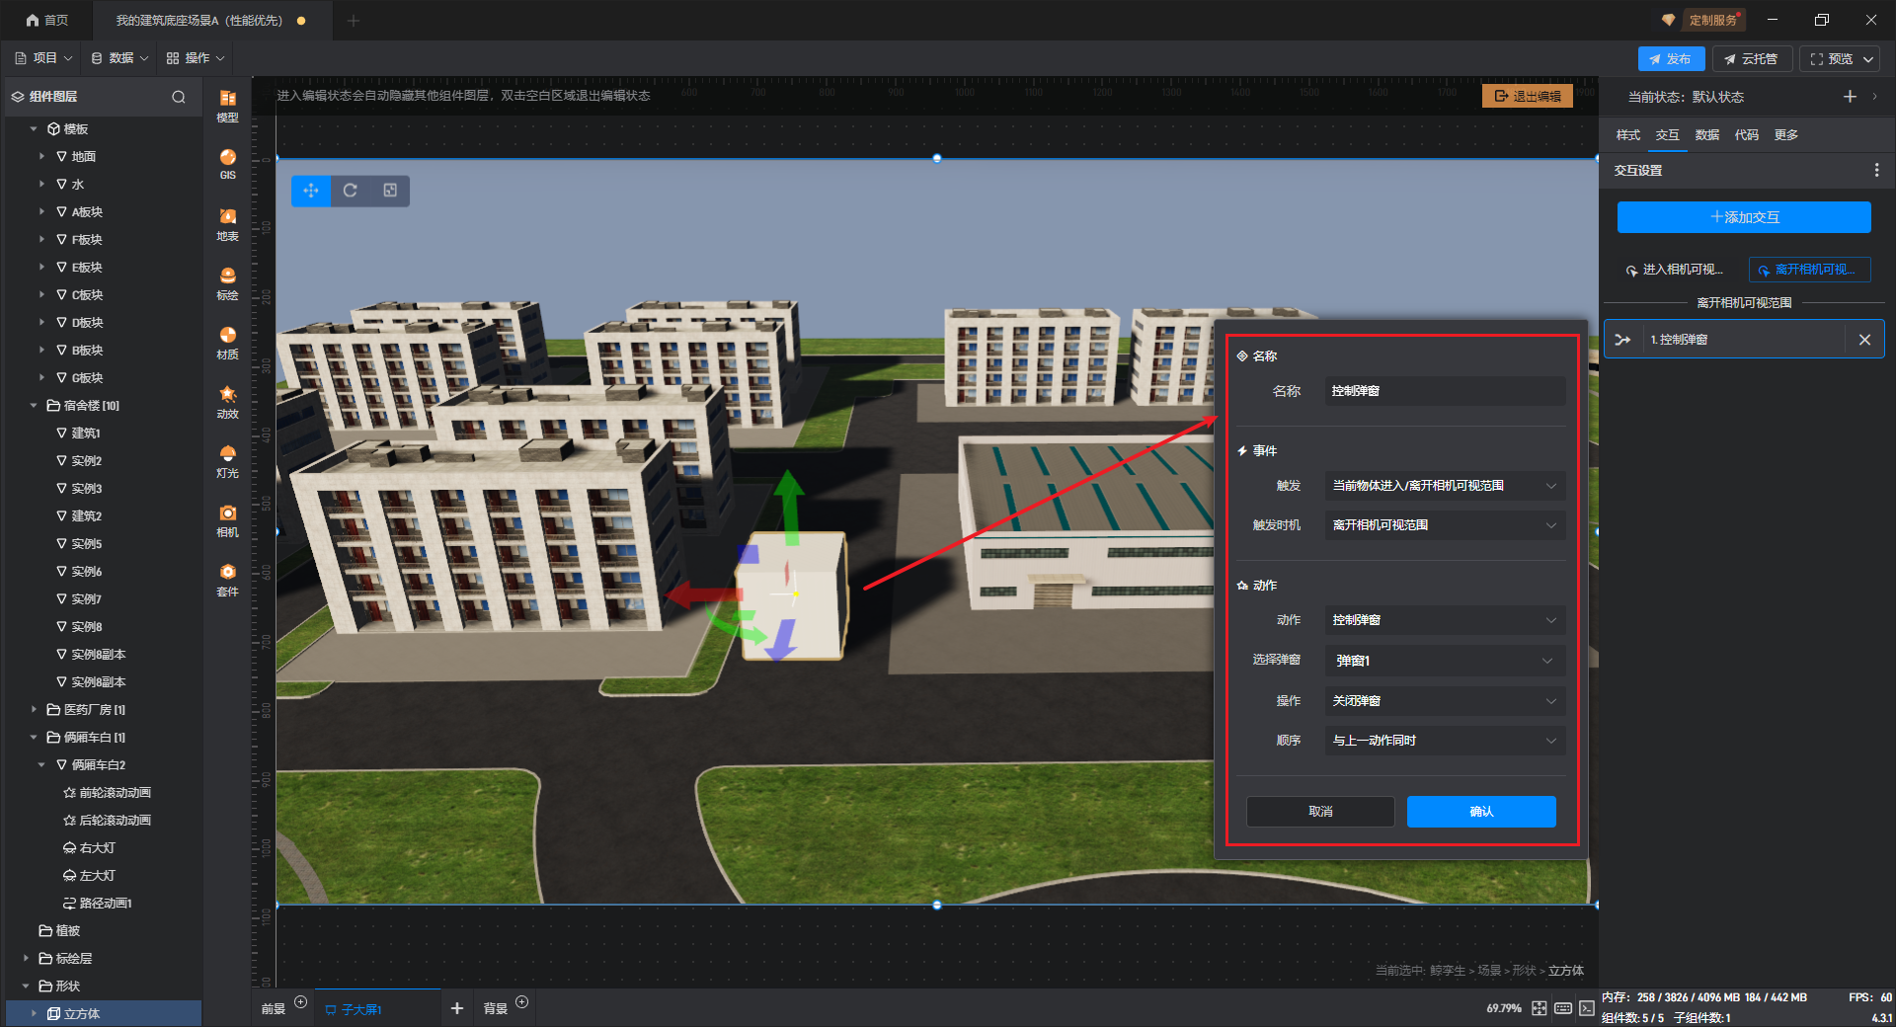Viewport: 1896px width, 1027px height.
Task: Switch to the 样式 (Style) tab
Action: [1627, 135]
